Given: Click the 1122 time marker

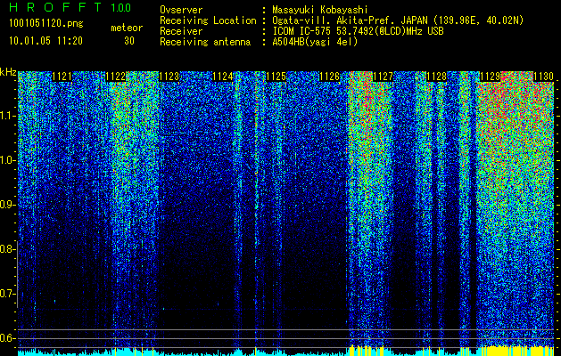Looking at the screenshot, I should click(x=116, y=77).
